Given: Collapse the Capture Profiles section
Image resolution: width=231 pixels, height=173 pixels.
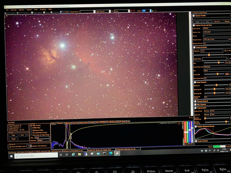Looking at the screenshot, I should (x=194, y=16).
